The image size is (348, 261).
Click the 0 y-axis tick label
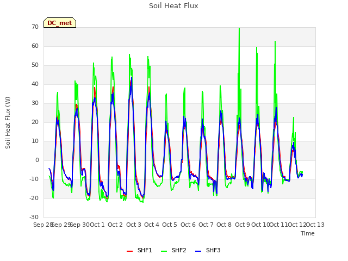click(x=37, y=160)
